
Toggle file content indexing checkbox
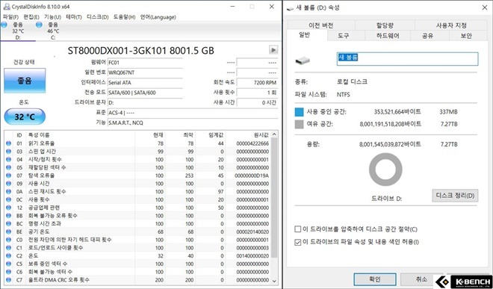(297, 242)
